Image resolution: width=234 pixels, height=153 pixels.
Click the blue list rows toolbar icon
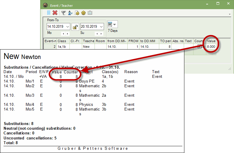click(49, 13)
